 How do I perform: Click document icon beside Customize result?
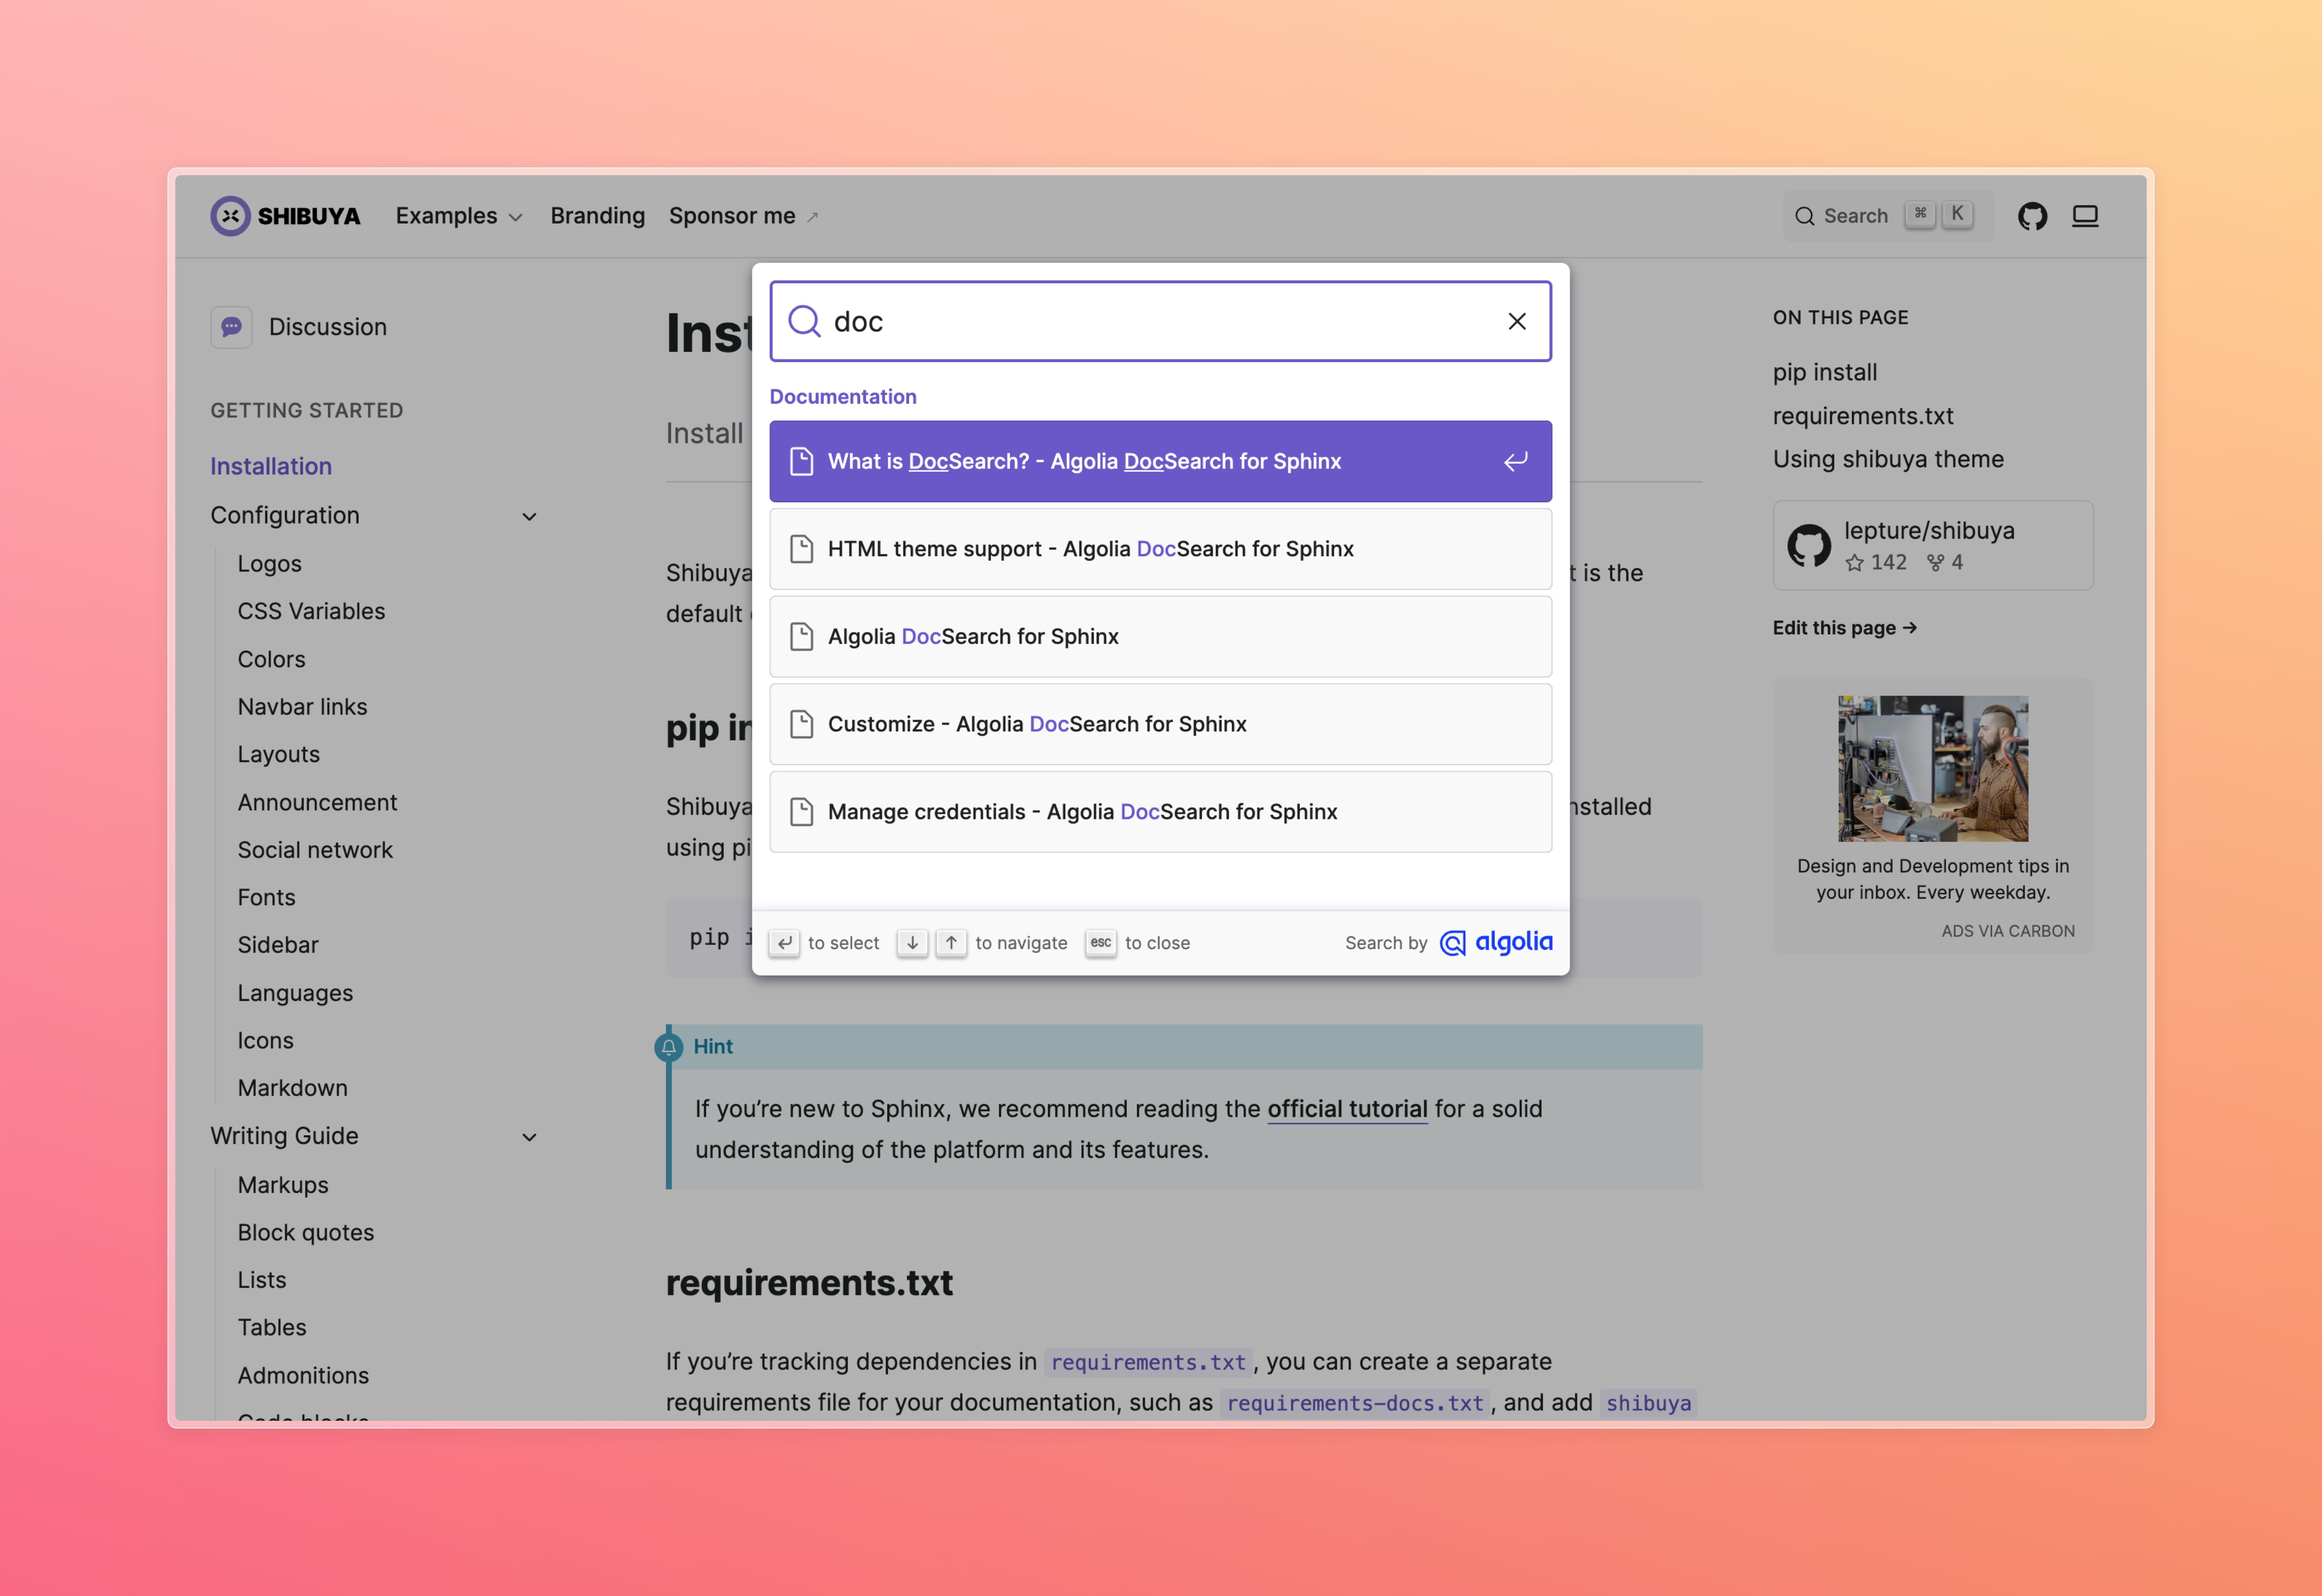pyautogui.click(x=801, y=724)
